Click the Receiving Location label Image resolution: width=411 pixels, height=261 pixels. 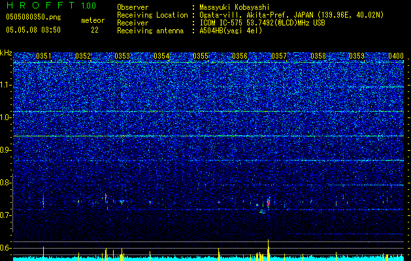(152, 15)
